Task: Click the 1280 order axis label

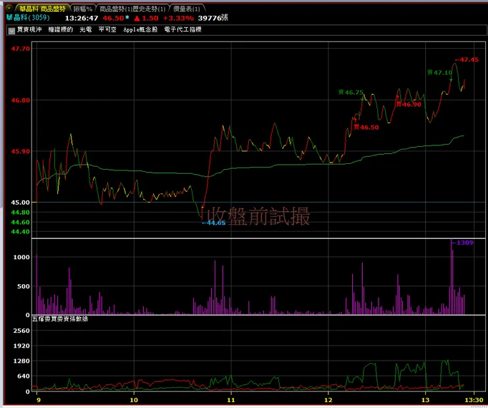Action: 22,361
